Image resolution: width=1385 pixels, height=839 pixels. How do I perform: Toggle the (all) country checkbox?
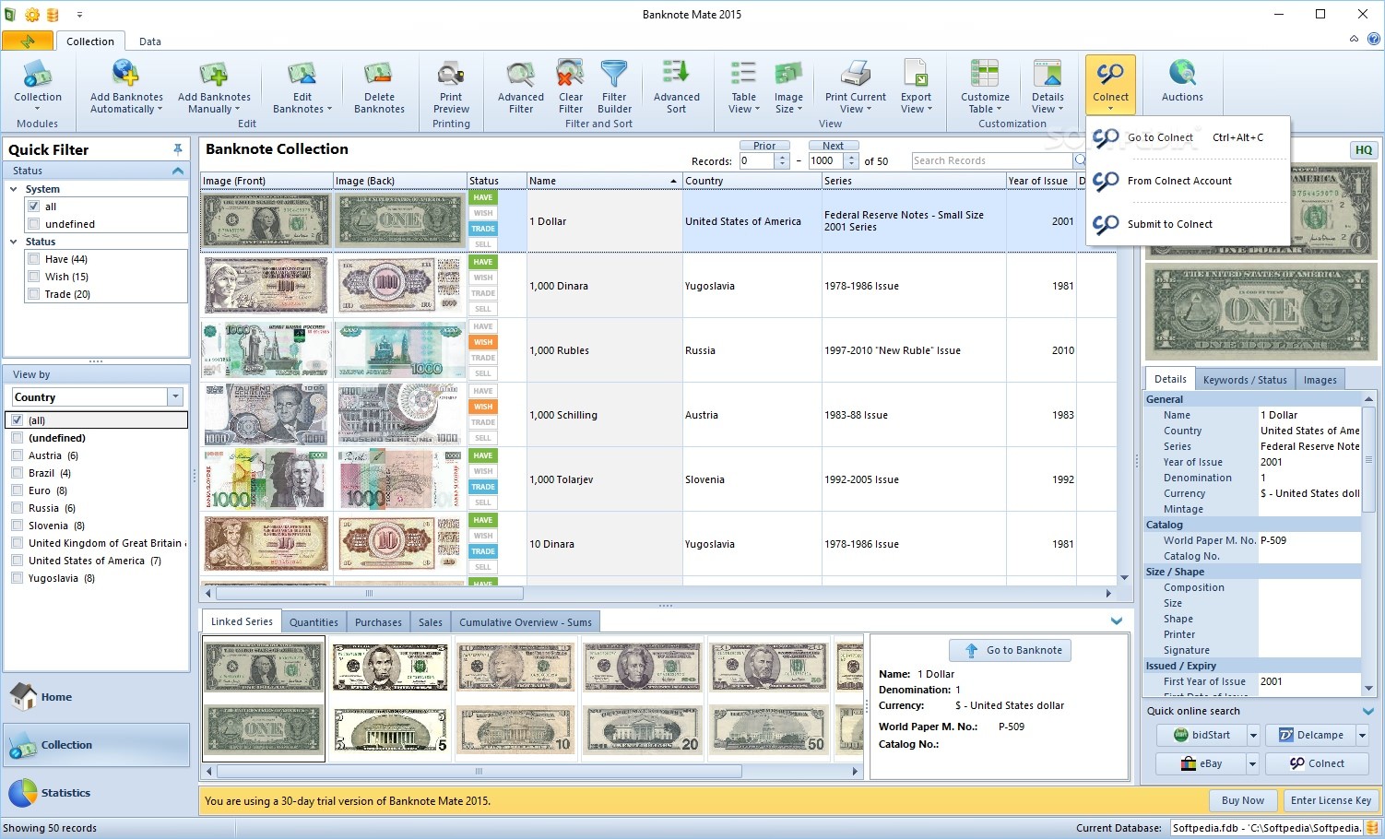[x=18, y=420]
